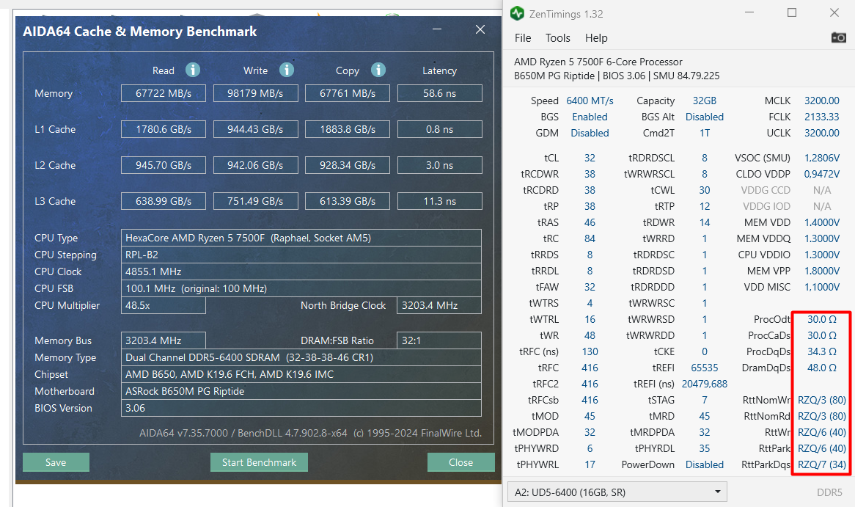
Task: Select L1 Cache Write 944.43 GB/s
Action: pos(255,129)
